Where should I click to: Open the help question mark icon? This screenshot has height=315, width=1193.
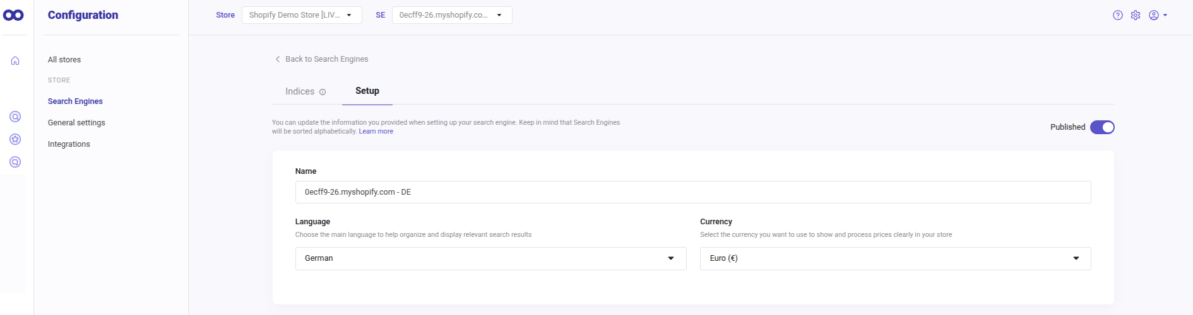tap(1118, 15)
